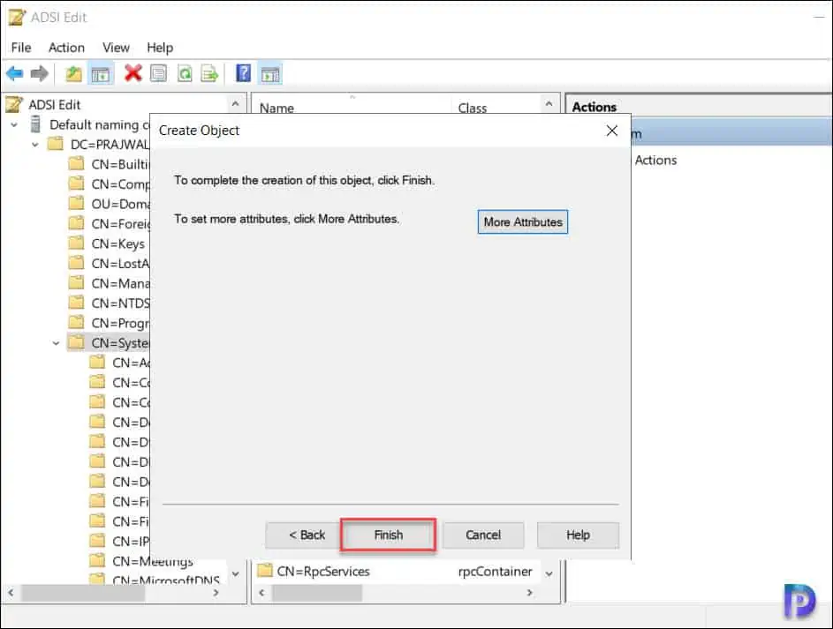Click Finish to create the object

coord(389,535)
